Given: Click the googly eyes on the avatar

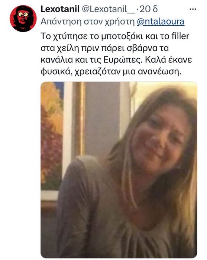Looking at the screenshot, I should click(23, 14).
